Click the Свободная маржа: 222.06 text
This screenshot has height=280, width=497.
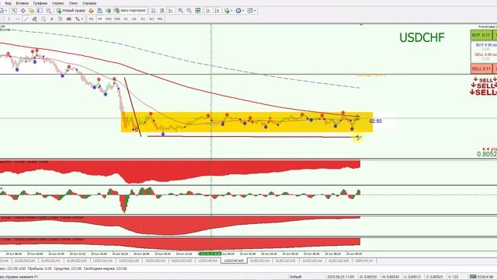point(106,268)
